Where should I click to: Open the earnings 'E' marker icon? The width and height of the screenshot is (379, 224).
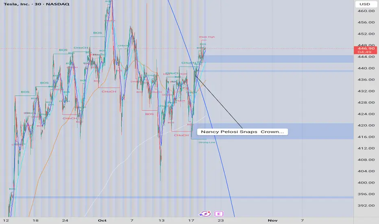pos(219,214)
